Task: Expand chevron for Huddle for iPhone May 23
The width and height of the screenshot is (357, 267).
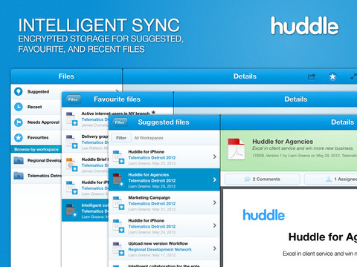Action: (x=215, y=156)
